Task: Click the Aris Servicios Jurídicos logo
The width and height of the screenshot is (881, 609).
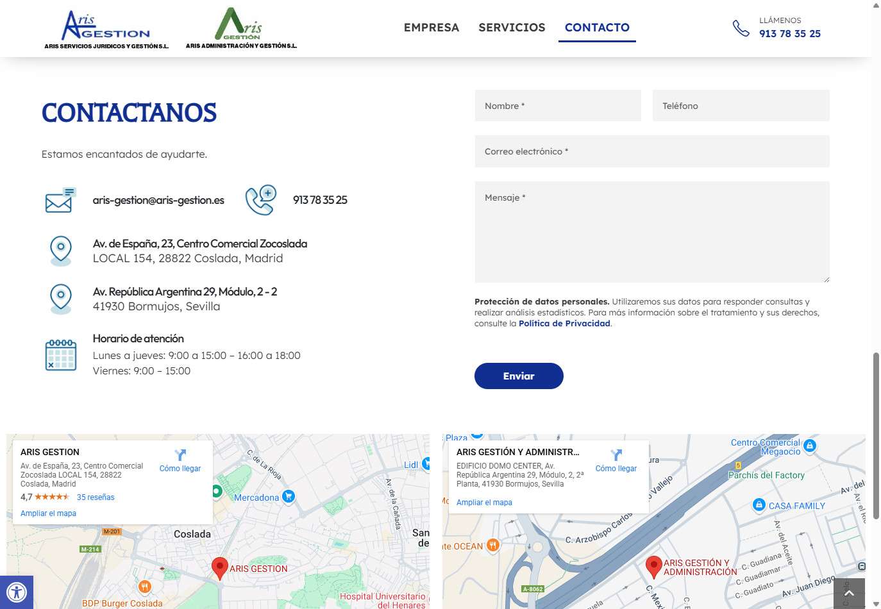Action: click(106, 29)
